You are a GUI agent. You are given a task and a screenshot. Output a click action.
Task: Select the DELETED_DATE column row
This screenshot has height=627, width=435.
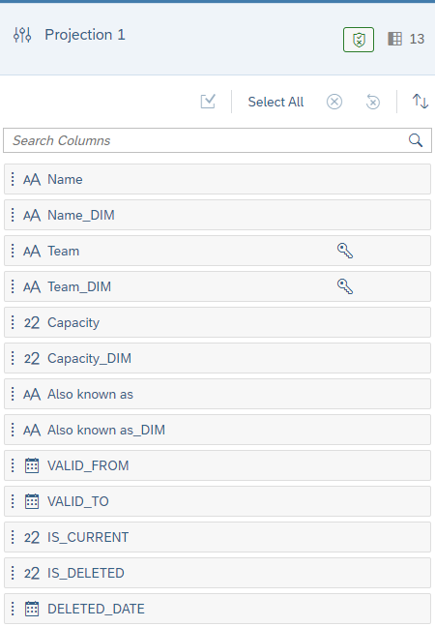click(x=217, y=609)
